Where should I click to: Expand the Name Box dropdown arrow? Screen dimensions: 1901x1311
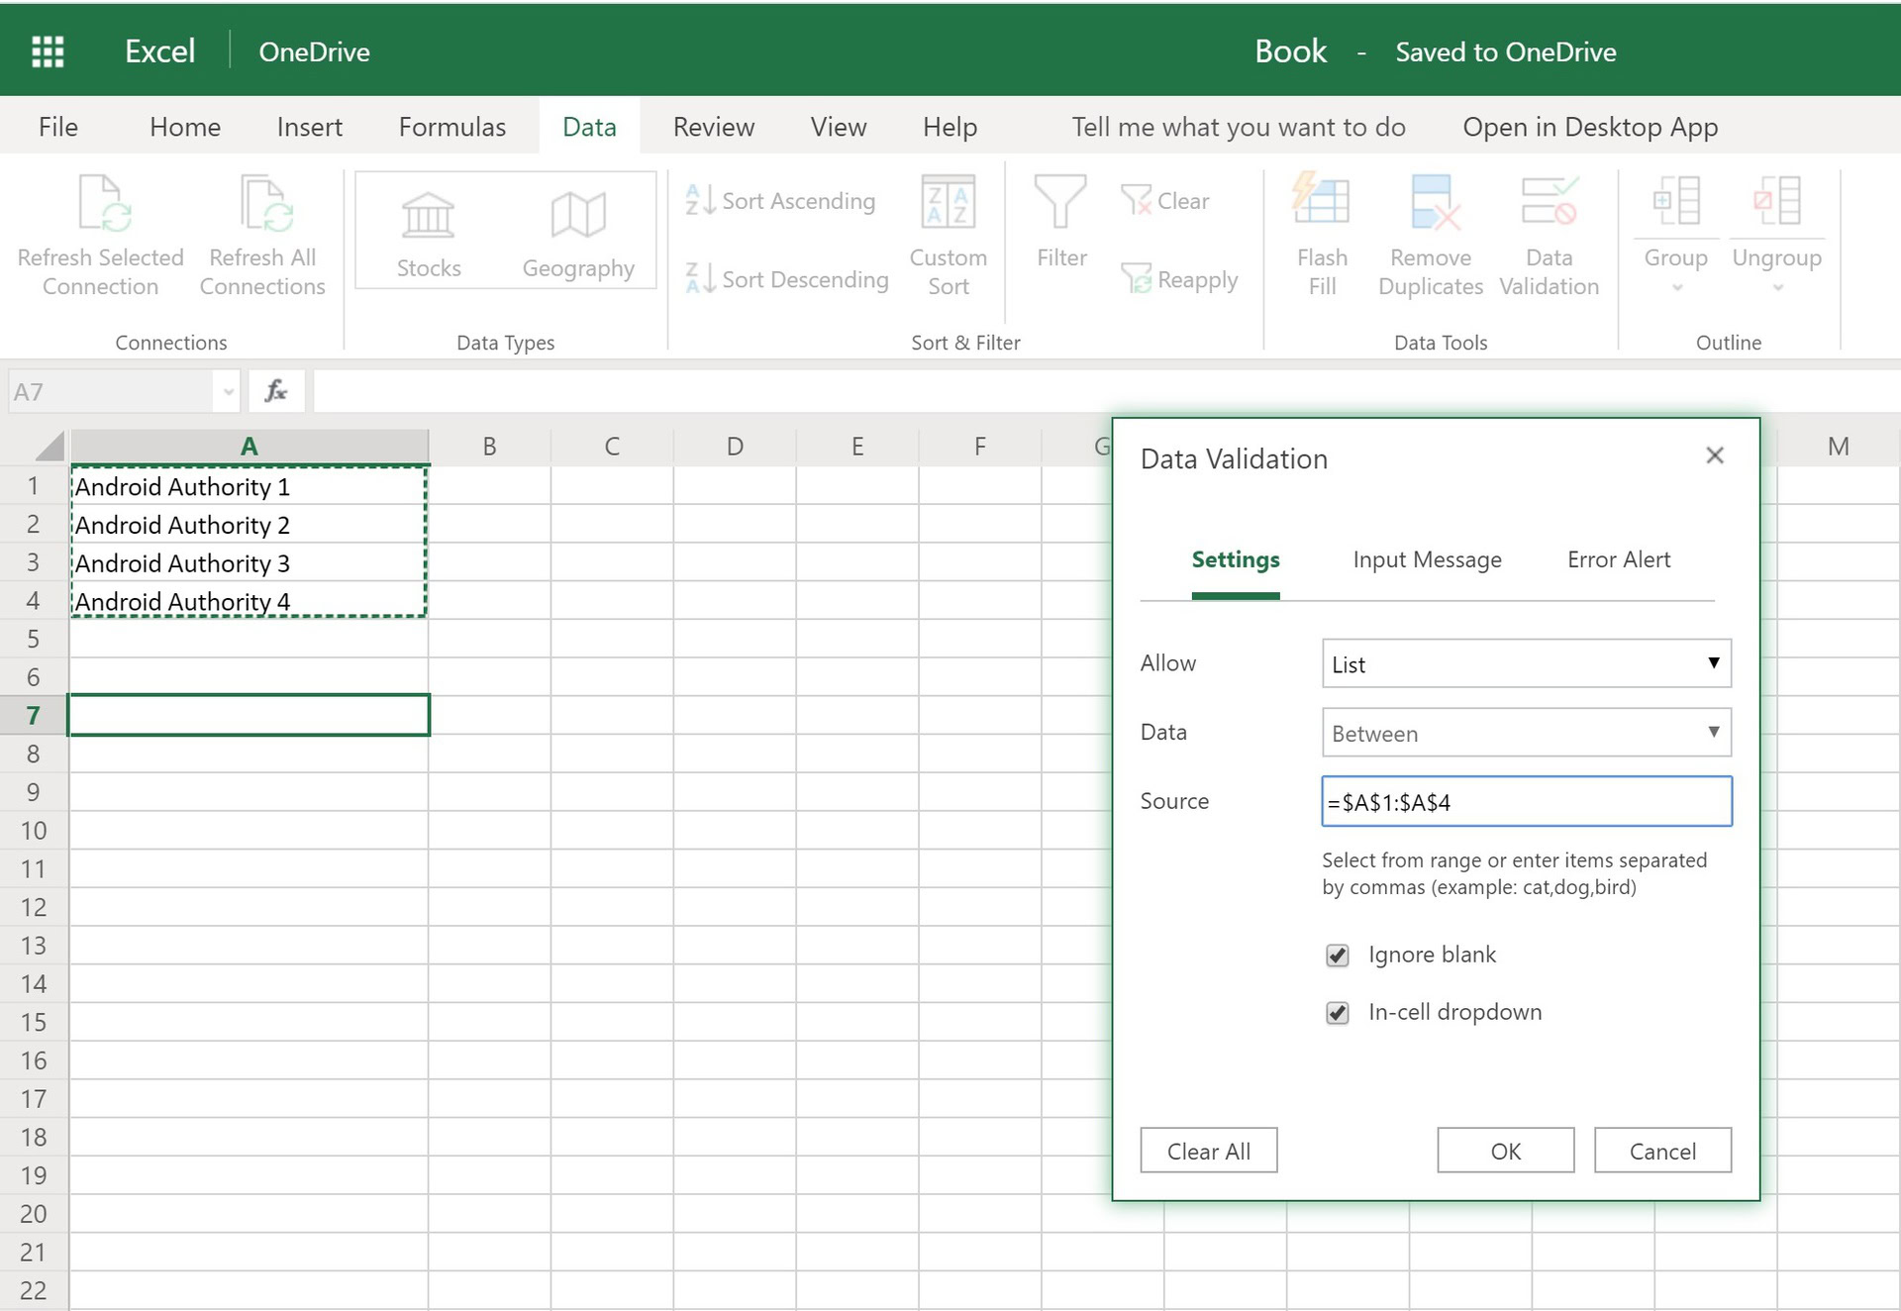click(x=229, y=392)
